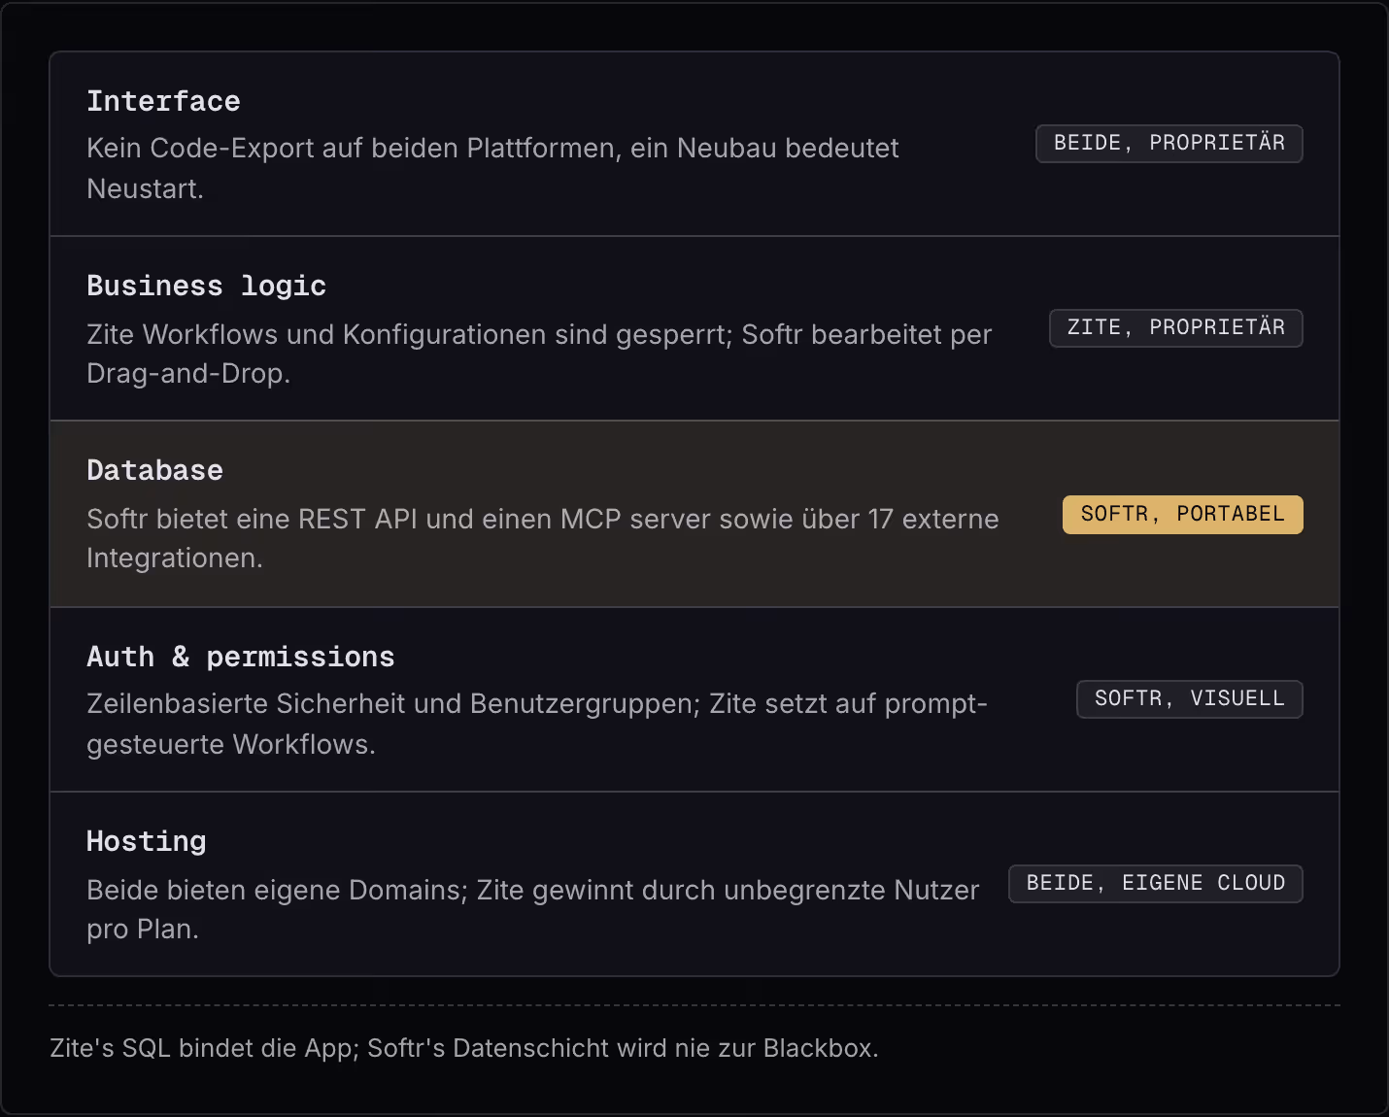Viewport: 1389px width, 1117px height.
Task: Select the Hosting row heading
Action: [147, 841]
